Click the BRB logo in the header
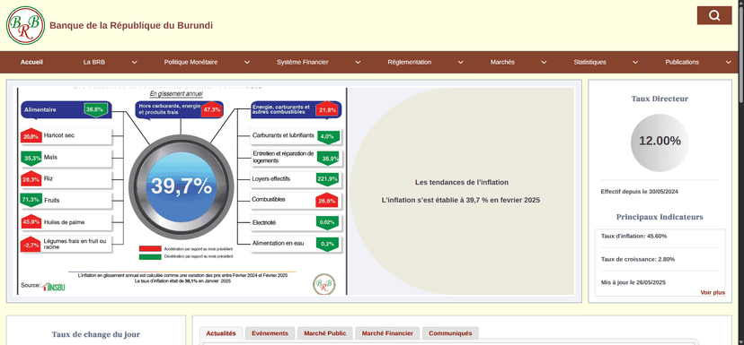The image size is (744, 345). pos(26,26)
